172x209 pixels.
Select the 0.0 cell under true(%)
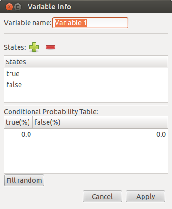[18, 134]
